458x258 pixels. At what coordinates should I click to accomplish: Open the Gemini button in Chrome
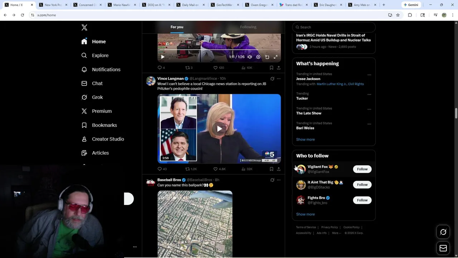(x=411, y=5)
